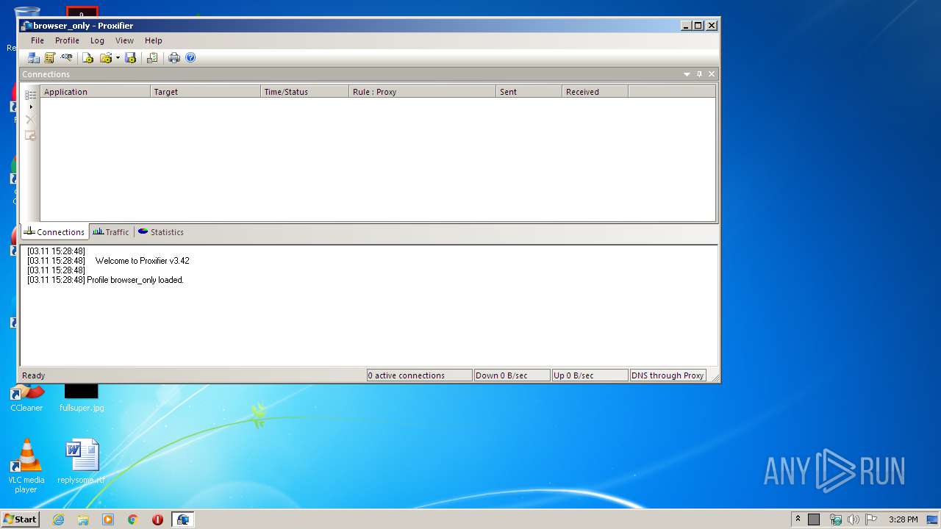941x529 pixels.
Task: Maximize the Proxifier window
Action: pos(698,26)
